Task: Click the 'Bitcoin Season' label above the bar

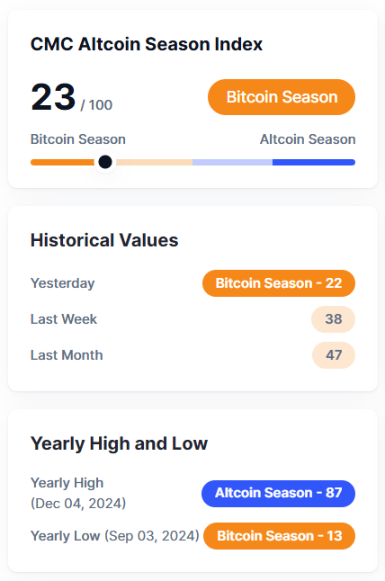Action: (x=78, y=139)
